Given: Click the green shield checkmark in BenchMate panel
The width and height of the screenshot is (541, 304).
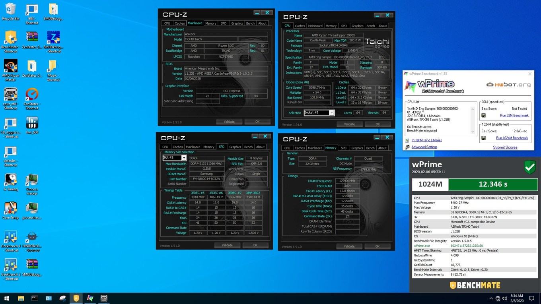Looking at the screenshot, I should (x=529, y=168).
